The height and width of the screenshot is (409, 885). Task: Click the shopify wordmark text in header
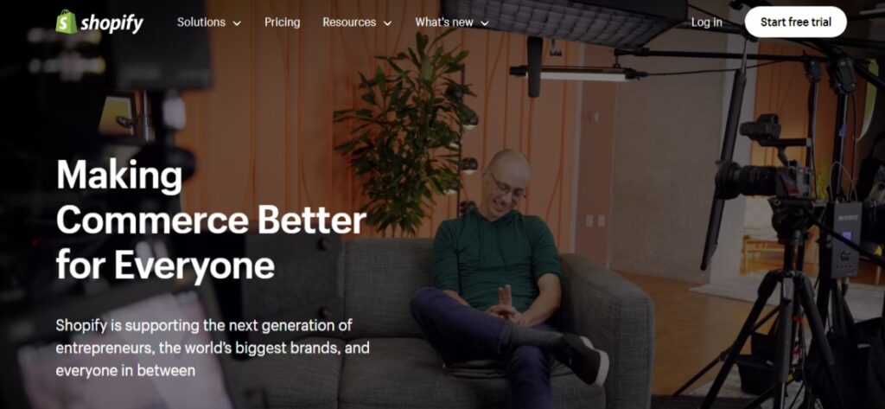click(x=111, y=23)
